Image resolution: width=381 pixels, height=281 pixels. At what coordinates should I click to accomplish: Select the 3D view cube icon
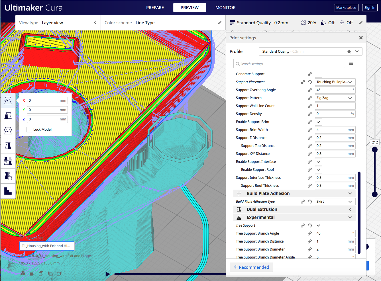(x=23, y=273)
